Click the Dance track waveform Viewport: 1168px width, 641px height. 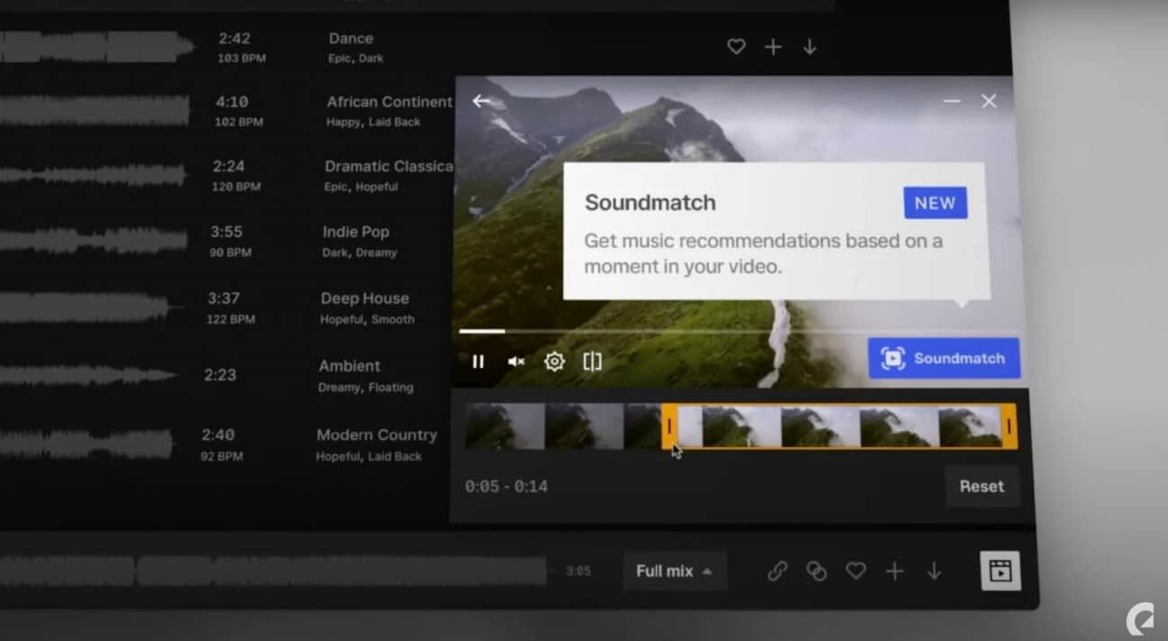(96, 47)
